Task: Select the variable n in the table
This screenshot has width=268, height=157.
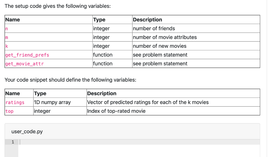Action: (6, 29)
